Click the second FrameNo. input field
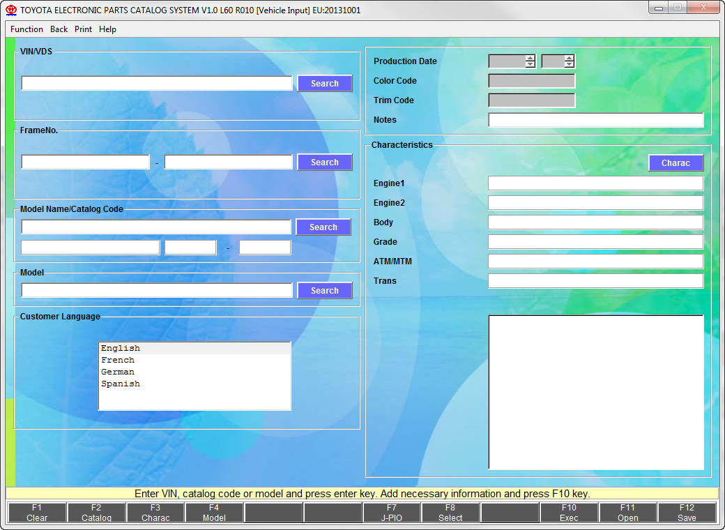The height and width of the screenshot is (530, 725). (x=229, y=162)
